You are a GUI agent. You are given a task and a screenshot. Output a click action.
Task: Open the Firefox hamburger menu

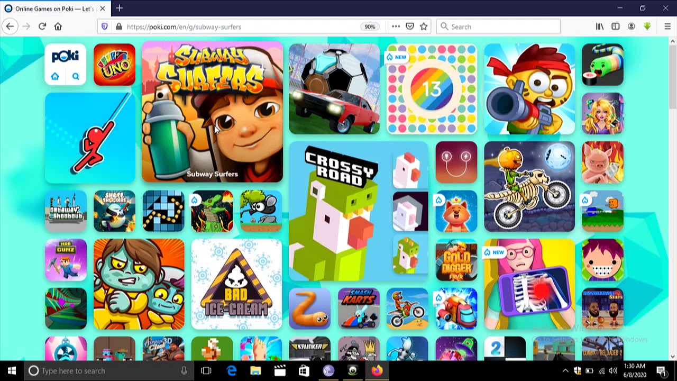pos(667,26)
